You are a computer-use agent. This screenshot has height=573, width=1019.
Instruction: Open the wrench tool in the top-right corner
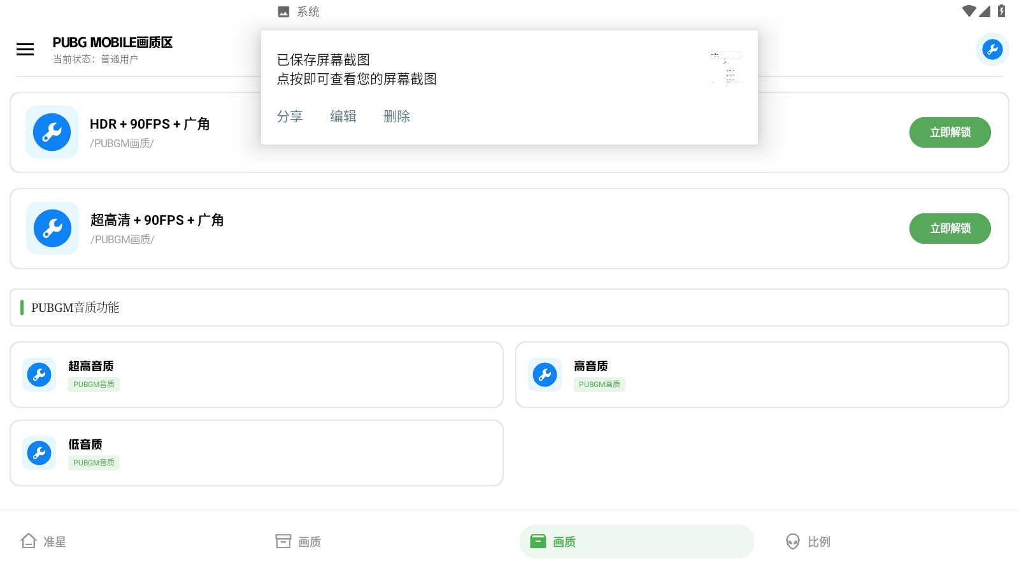992,49
